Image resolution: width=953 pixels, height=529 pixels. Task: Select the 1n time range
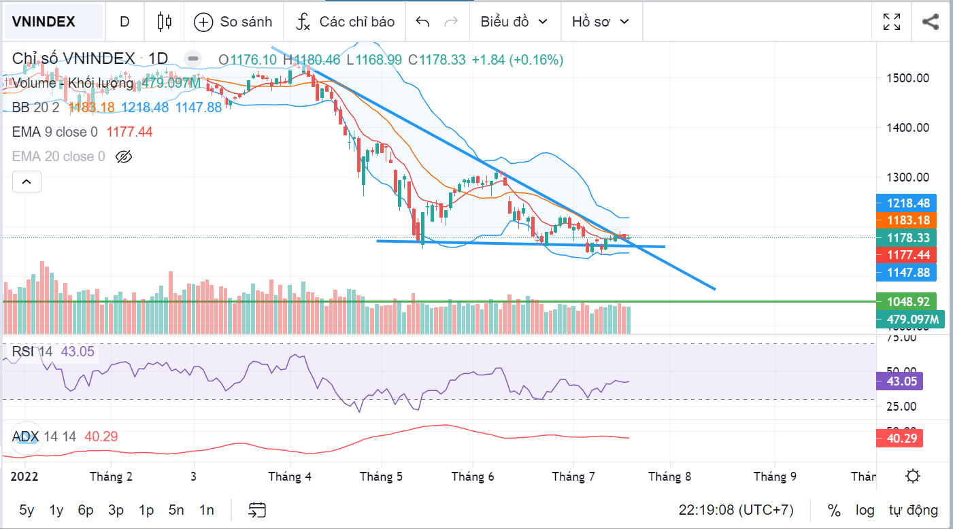207,510
